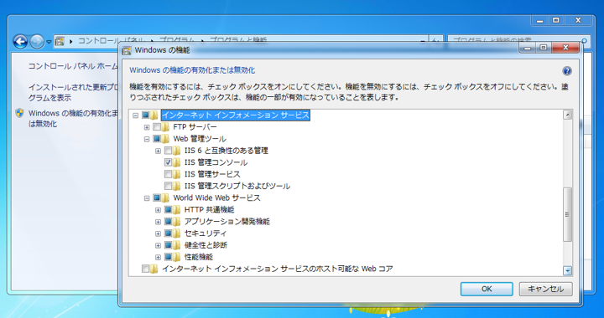Open コントロール パネル ホーム link
The image size is (604, 318).
[73, 66]
